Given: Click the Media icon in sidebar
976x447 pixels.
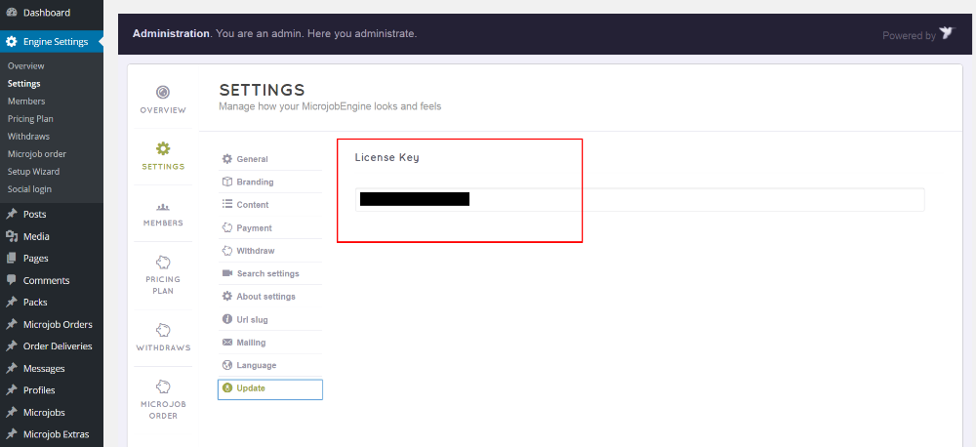Looking at the screenshot, I should coord(12,236).
